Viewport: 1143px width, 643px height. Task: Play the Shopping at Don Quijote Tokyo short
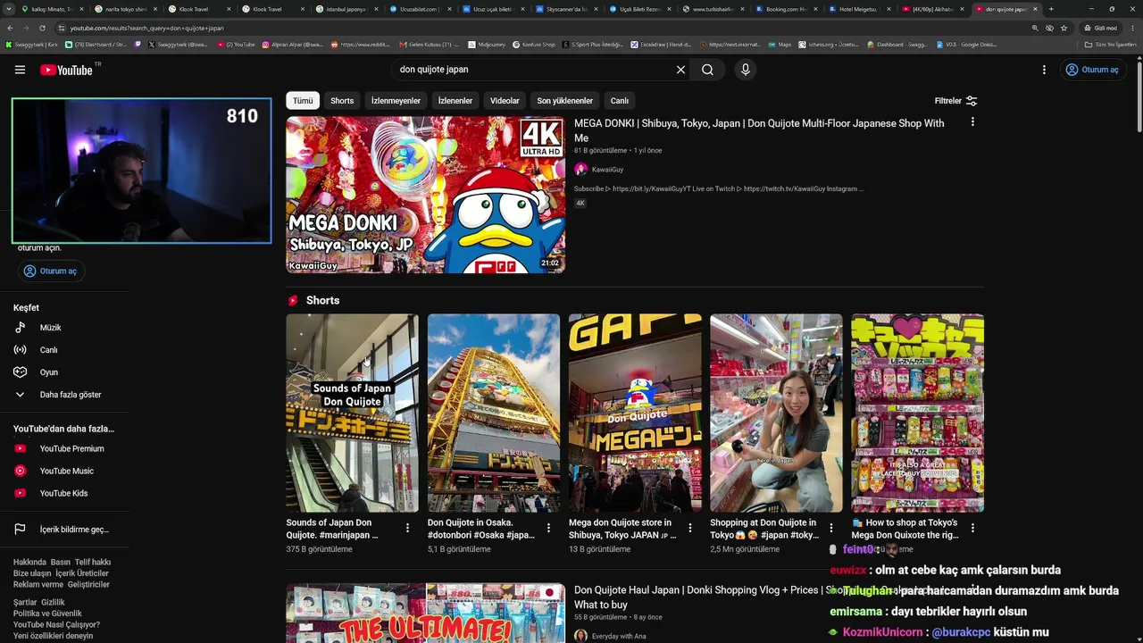[776, 413]
